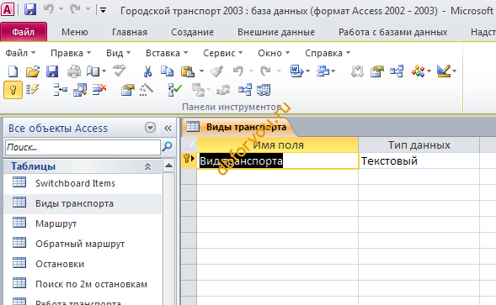Click the Word export Office Links icon
Viewport: 496px width, 305px height.
296,71
